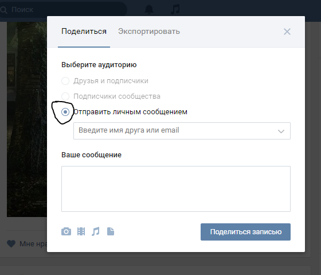This screenshot has width=321, height=275.
Task: Click inside the Ваше сообщение text area
Action: coord(176,189)
